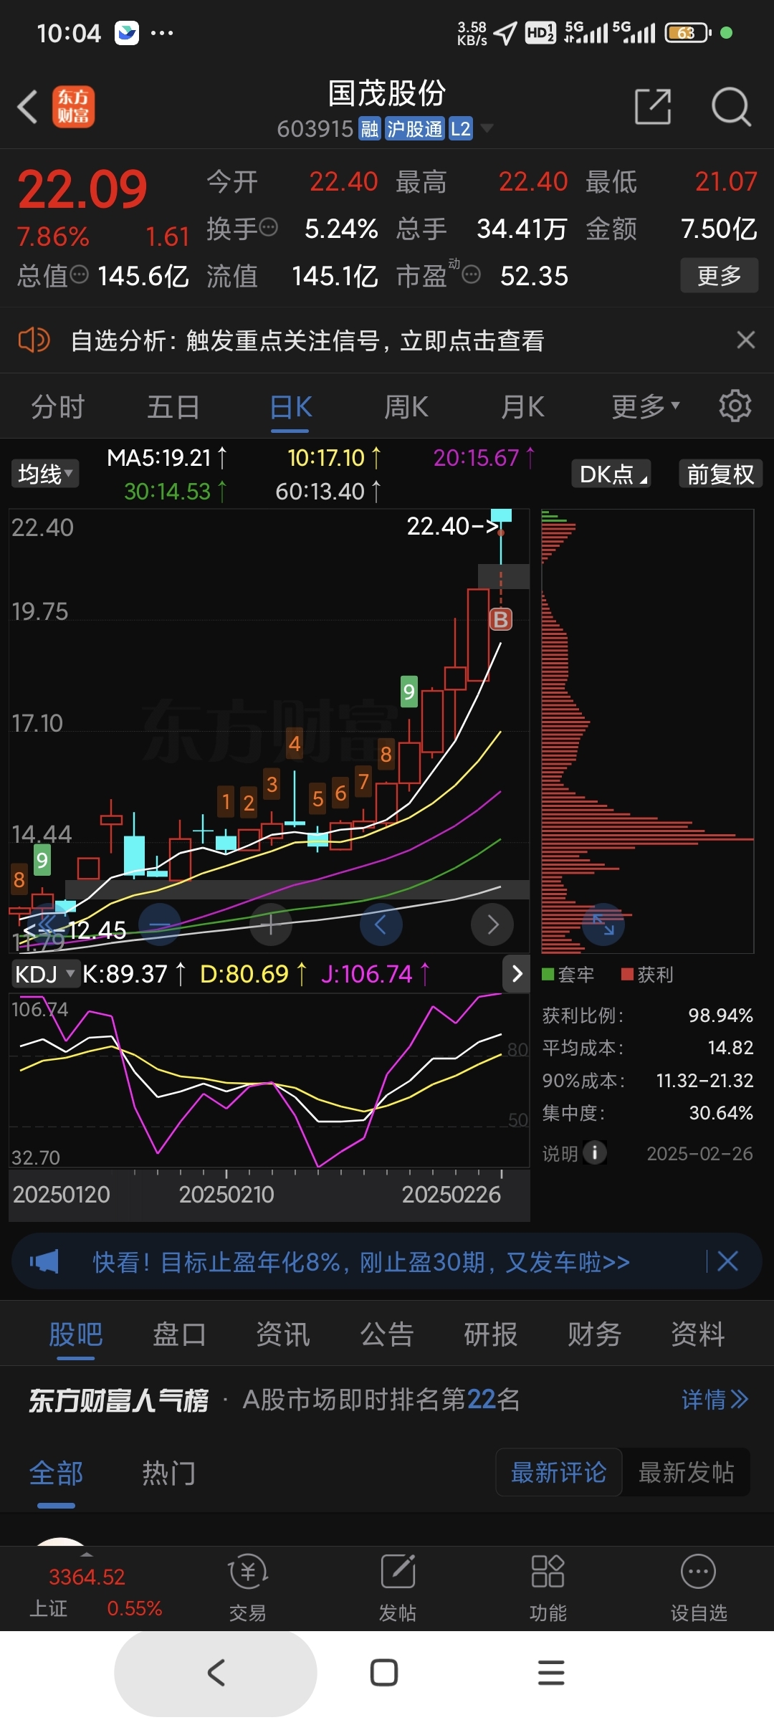
Task: Open the 盘口 tab
Action: (x=179, y=1334)
